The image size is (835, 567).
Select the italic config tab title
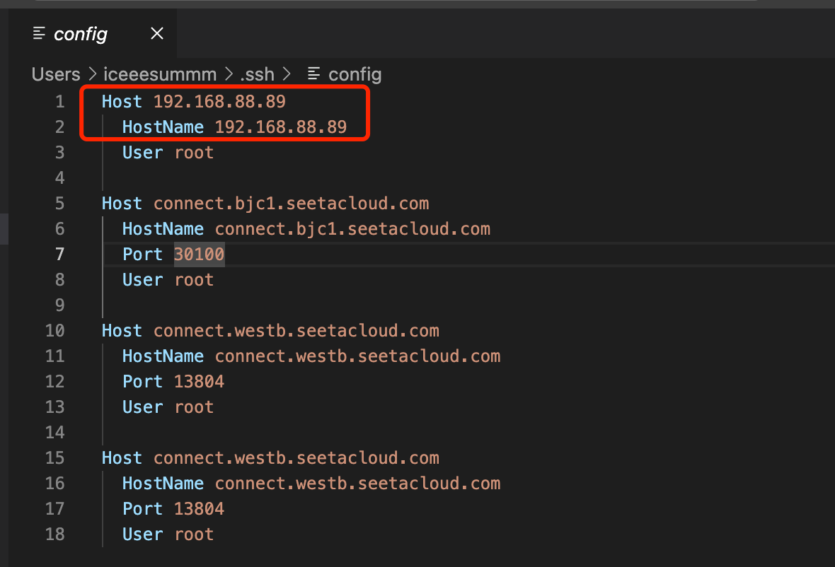pos(80,34)
